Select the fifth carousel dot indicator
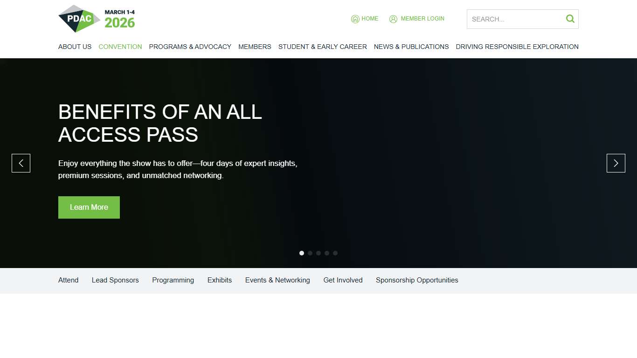Screen dimensions: 637x358 coord(335,253)
